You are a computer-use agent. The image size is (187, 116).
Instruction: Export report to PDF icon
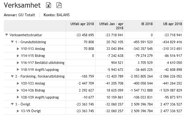[x=59, y=5]
